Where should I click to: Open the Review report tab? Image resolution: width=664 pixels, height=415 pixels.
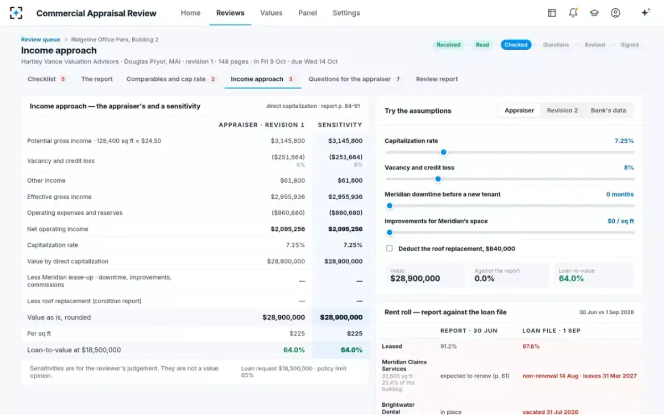click(437, 79)
